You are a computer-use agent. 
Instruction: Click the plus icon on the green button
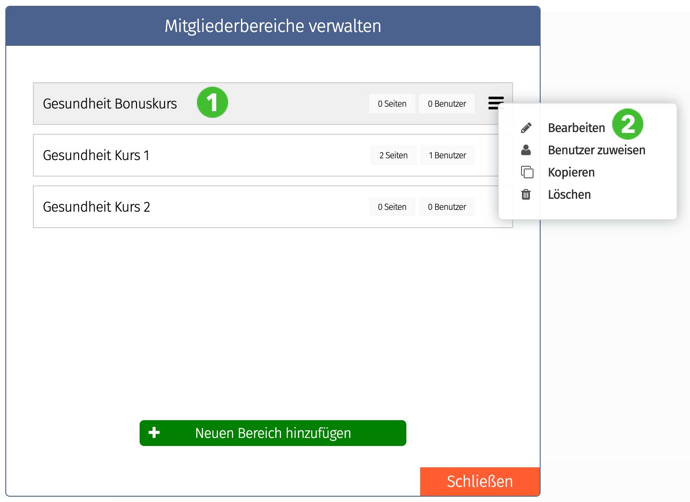click(154, 432)
